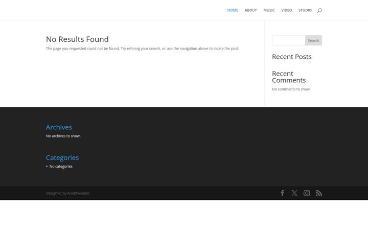This screenshot has height=230, width=368.
Task: Open the ABOUT menu item
Action: 250,10
